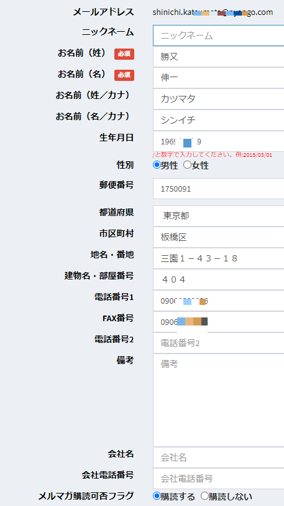Edit the 地名・番地 address field
This screenshot has width=284, height=506.
219,258
